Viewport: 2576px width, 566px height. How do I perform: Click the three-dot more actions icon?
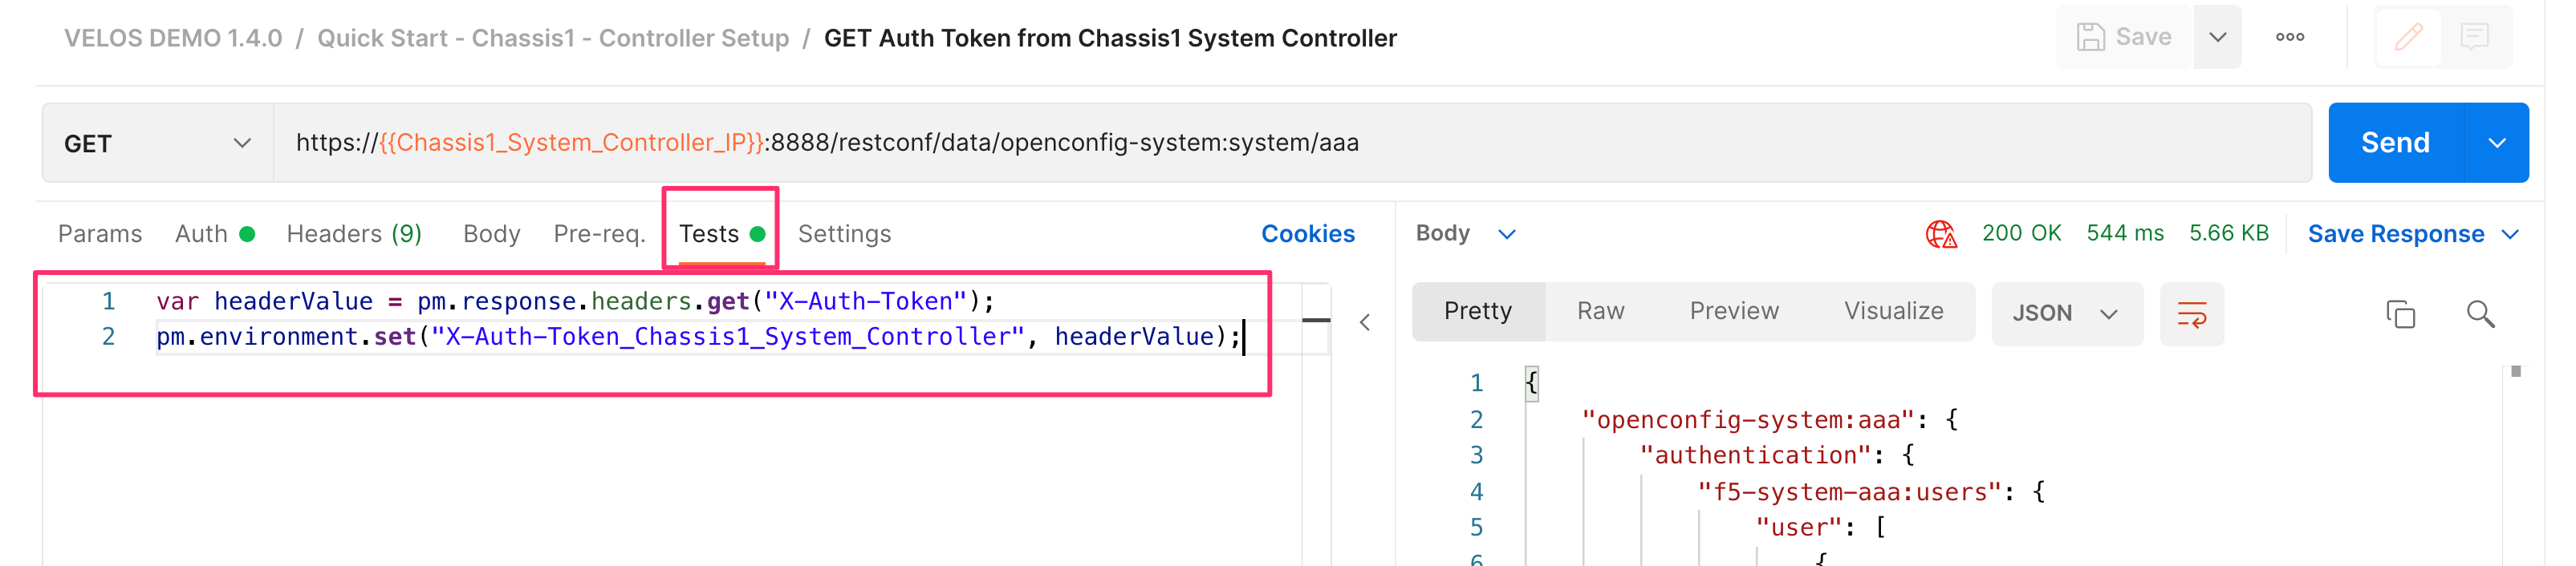[2290, 37]
